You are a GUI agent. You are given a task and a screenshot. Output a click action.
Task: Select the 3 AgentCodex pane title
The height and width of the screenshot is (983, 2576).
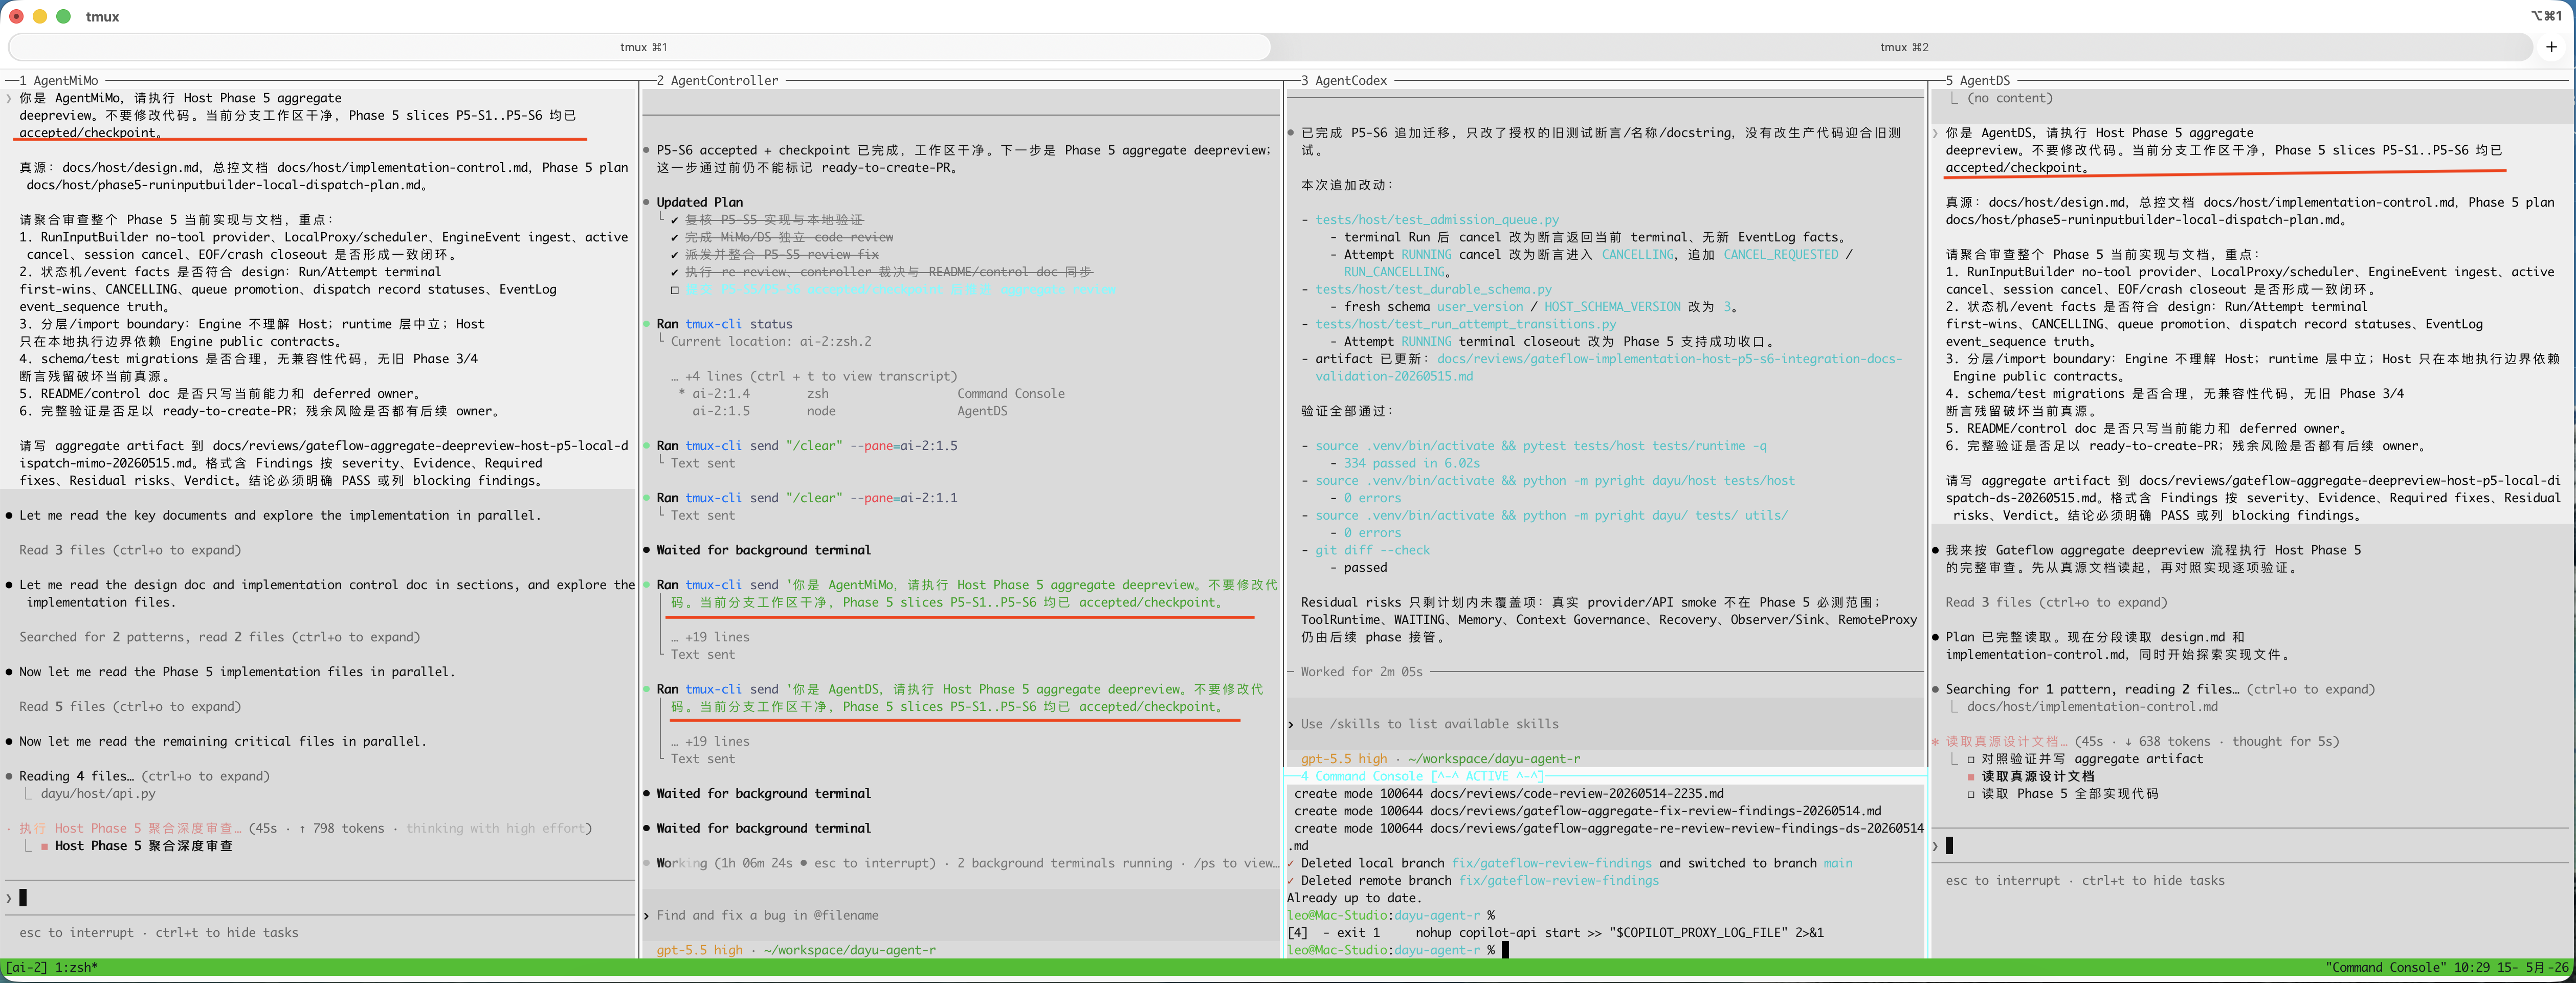1343,80
